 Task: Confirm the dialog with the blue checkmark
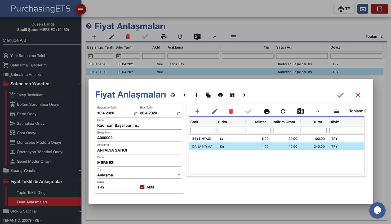pyautogui.click(x=340, y=95)
